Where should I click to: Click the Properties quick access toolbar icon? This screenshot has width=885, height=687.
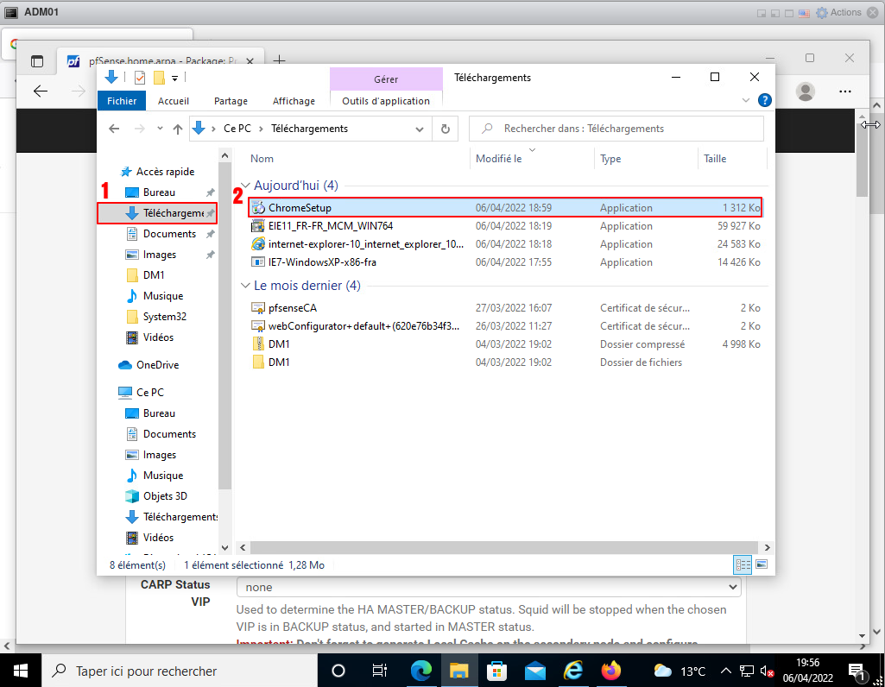140,78
